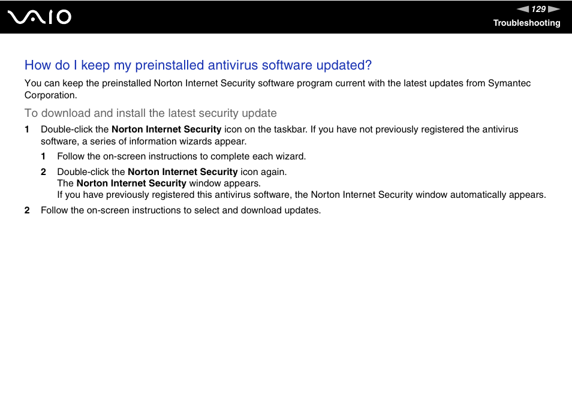Click the 'automatically appears' sentence

[302, 195]
